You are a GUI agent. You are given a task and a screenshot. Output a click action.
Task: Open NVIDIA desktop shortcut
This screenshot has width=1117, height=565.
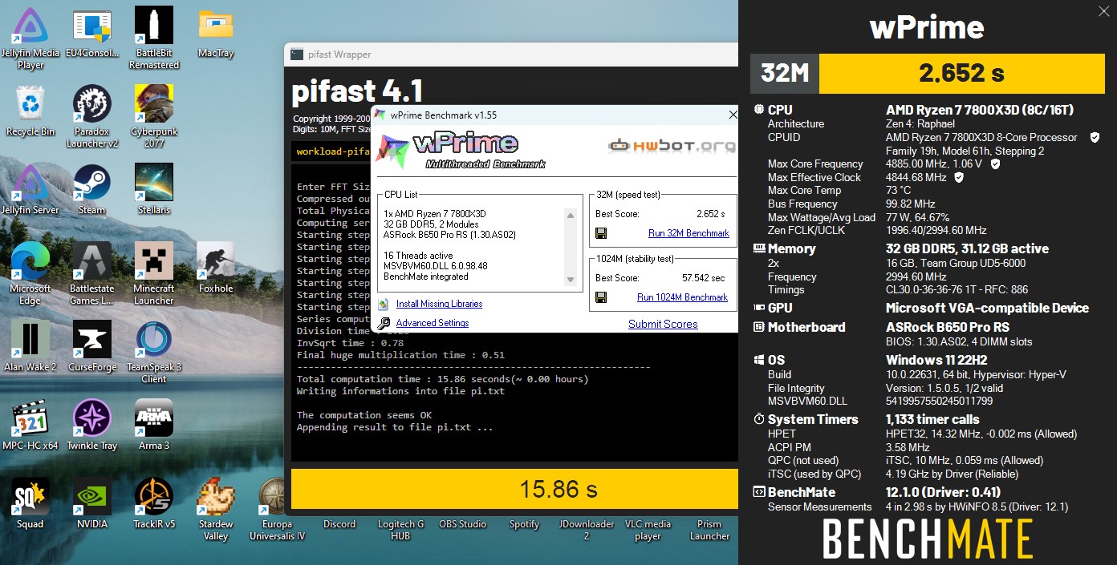[x=92, y=504]
